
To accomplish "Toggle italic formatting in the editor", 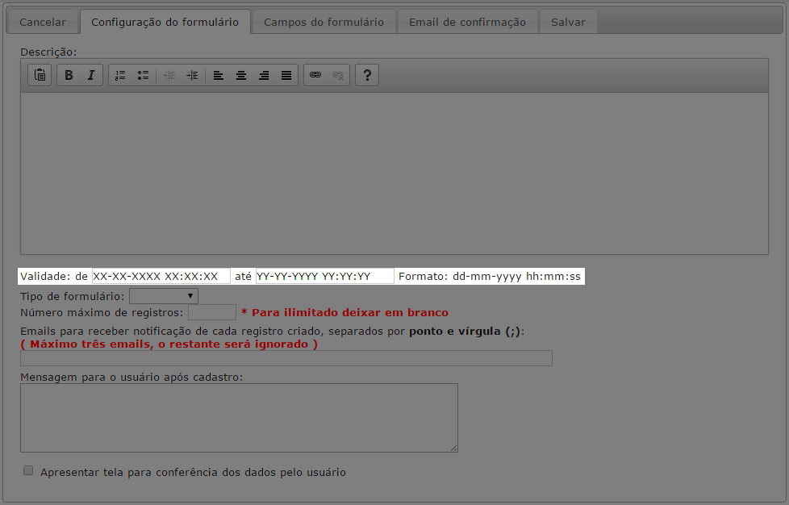I will pos(91,75).
